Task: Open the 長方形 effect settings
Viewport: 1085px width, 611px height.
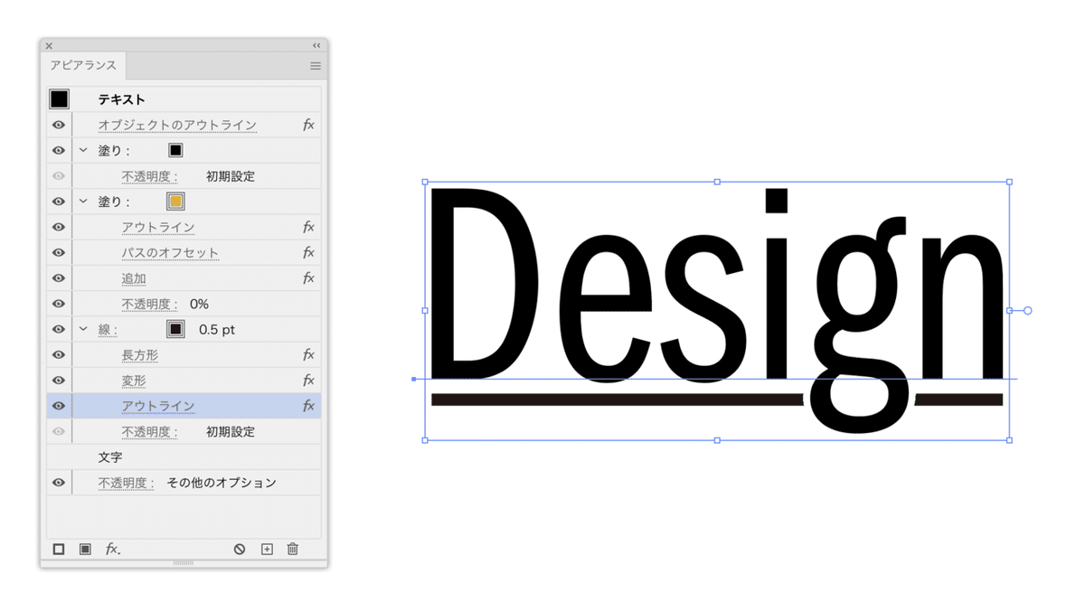Action: point(140,355)
